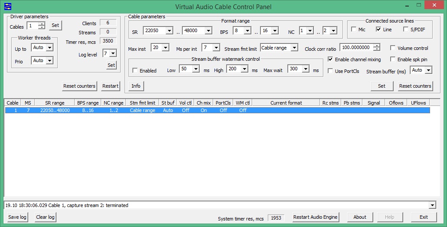The height and width of the screenshot is (227, 447).
Task: Open the watermark Low 50 ms dropdown
Action: tap(196, 69)
